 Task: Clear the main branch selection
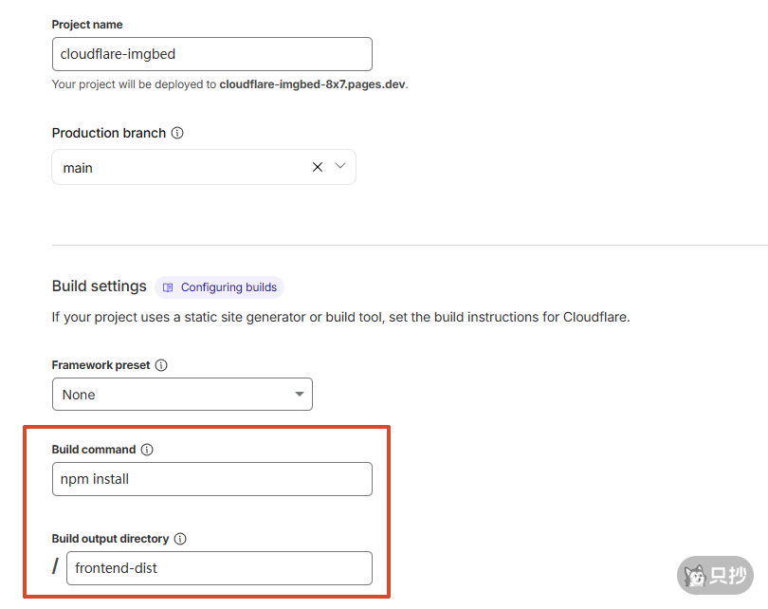tap(318, 167)
